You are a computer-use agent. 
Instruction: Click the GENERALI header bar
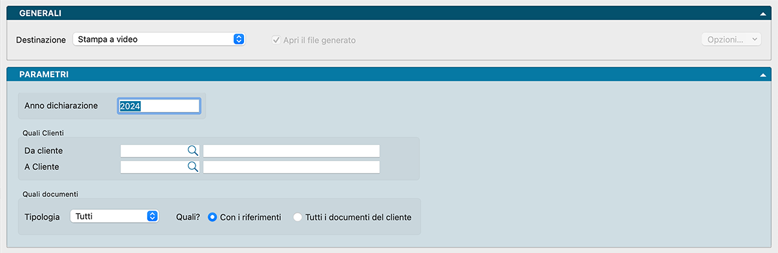(389, 13)
